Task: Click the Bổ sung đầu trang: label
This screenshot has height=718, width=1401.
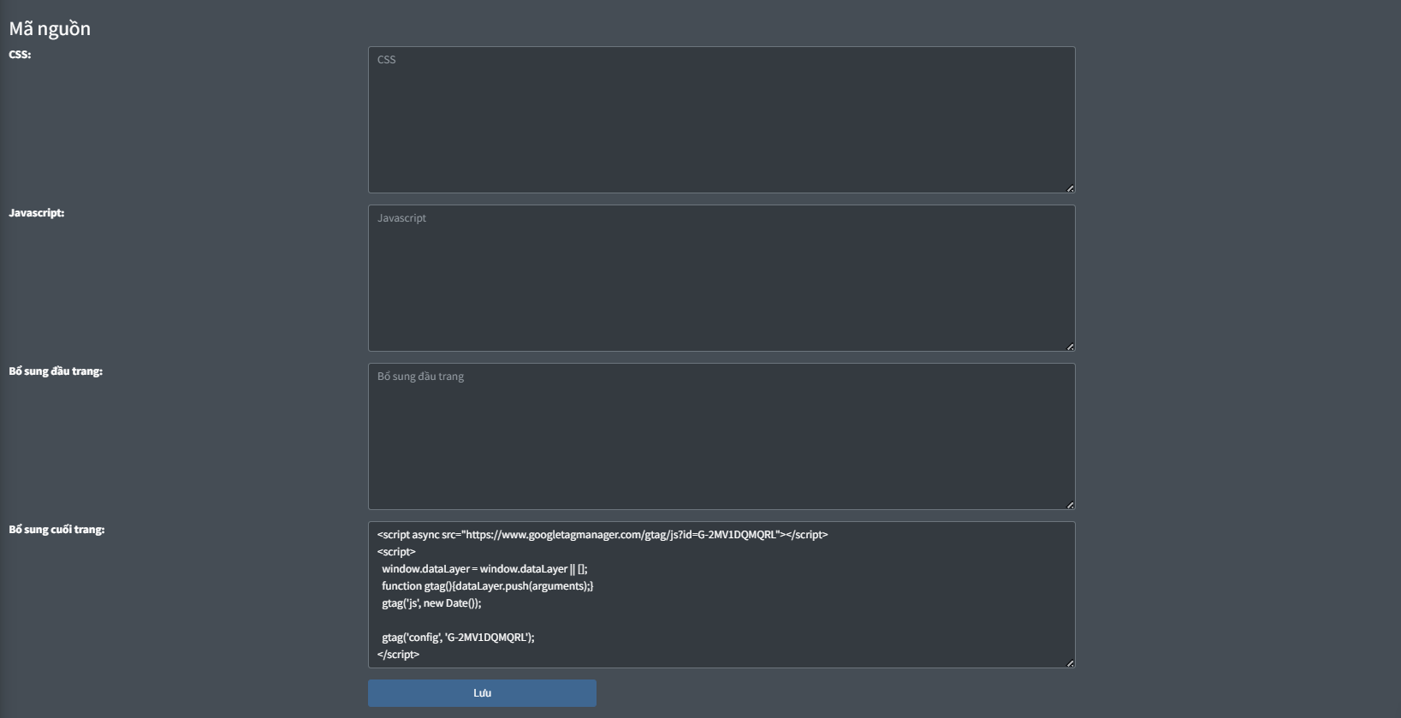Action: tap(56, 371)
